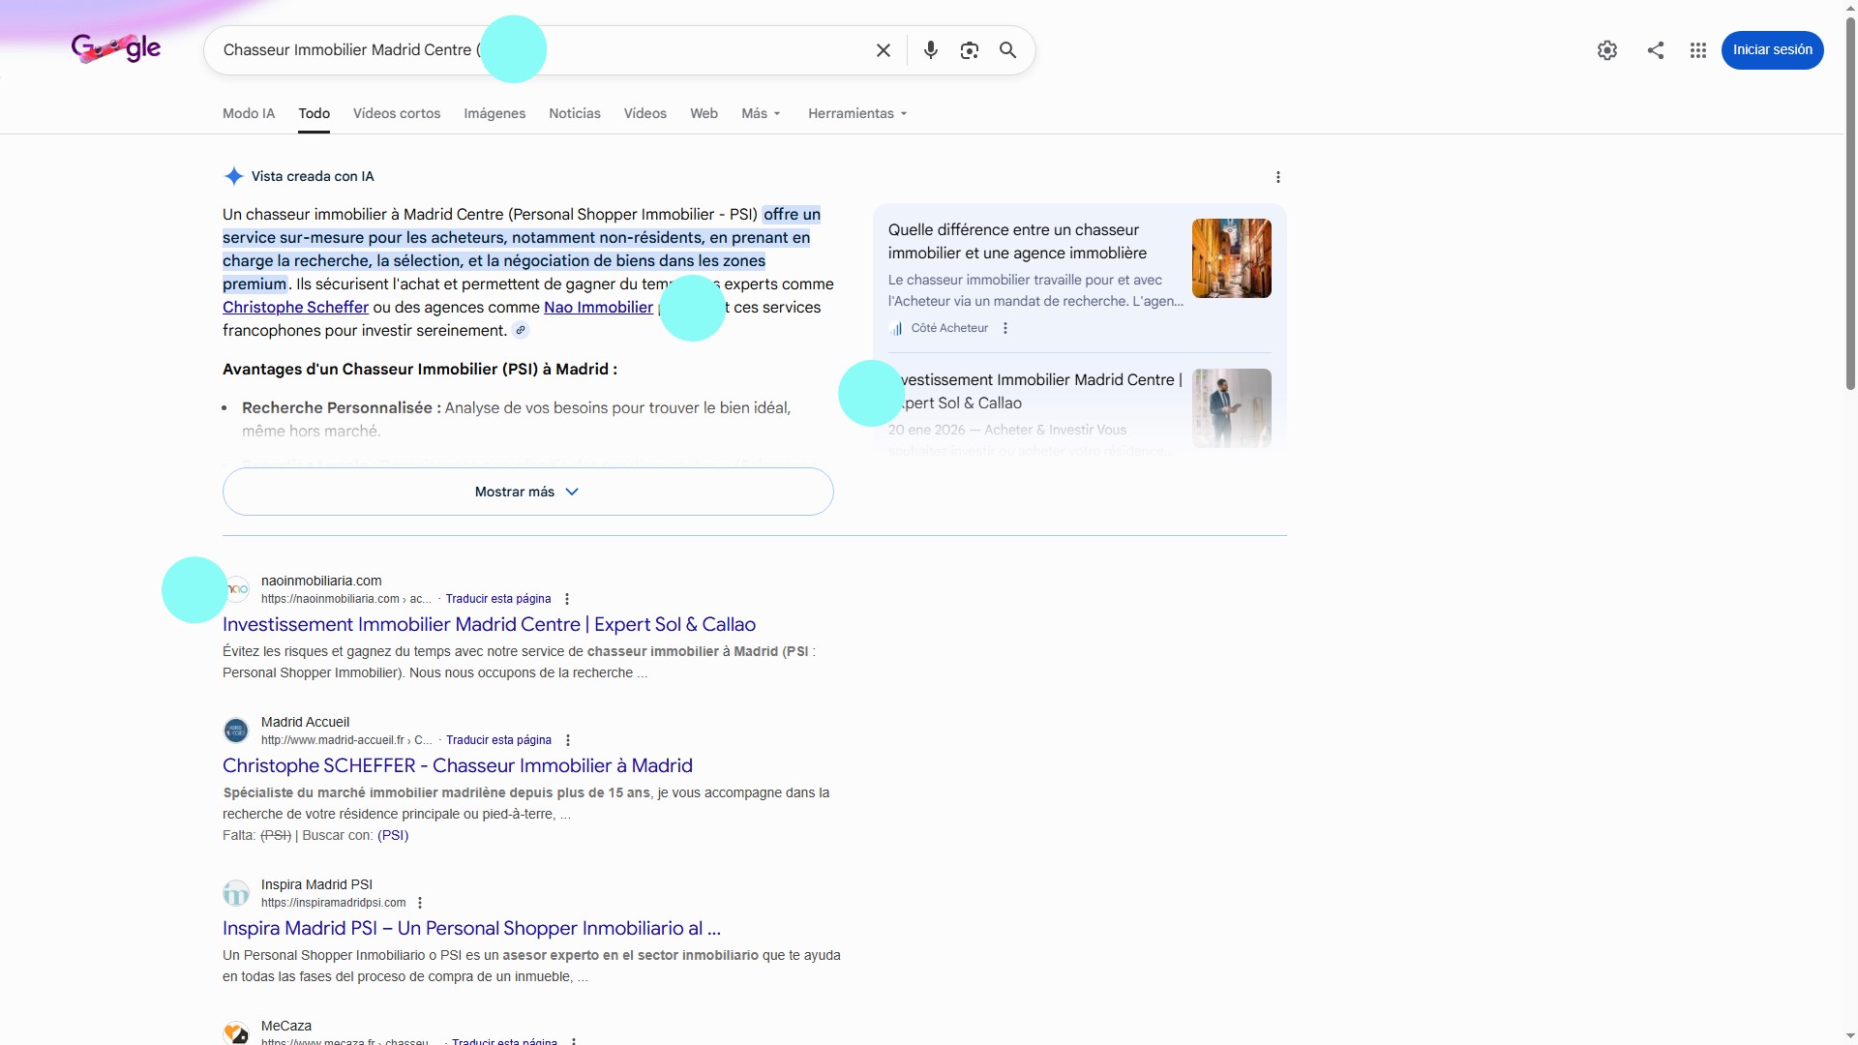Screen dimensions: 1858x1045
Task: Switch to the Imágenes tab
Action: coord(494,113)
